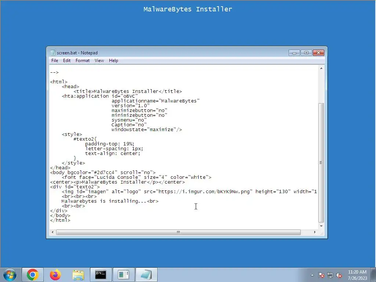The width and height of the screenshot is (376, 282).
Task: Click the 'version="1.0"' line
Action: click(130, 106)
